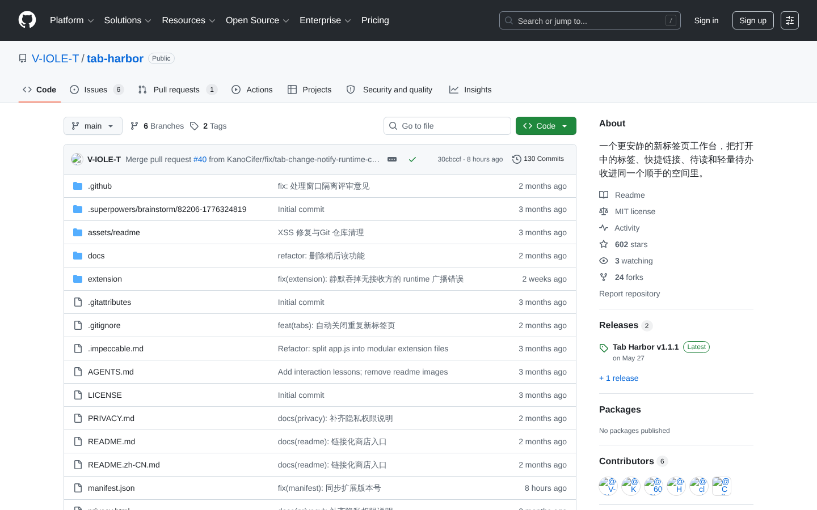This screenshot has height=510, width=817.
Task: Open the V-IOLE-T owner link
Action: 55,58
